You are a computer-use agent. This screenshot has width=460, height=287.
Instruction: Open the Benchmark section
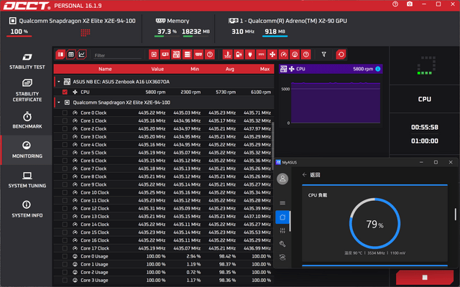coord(27,120)
